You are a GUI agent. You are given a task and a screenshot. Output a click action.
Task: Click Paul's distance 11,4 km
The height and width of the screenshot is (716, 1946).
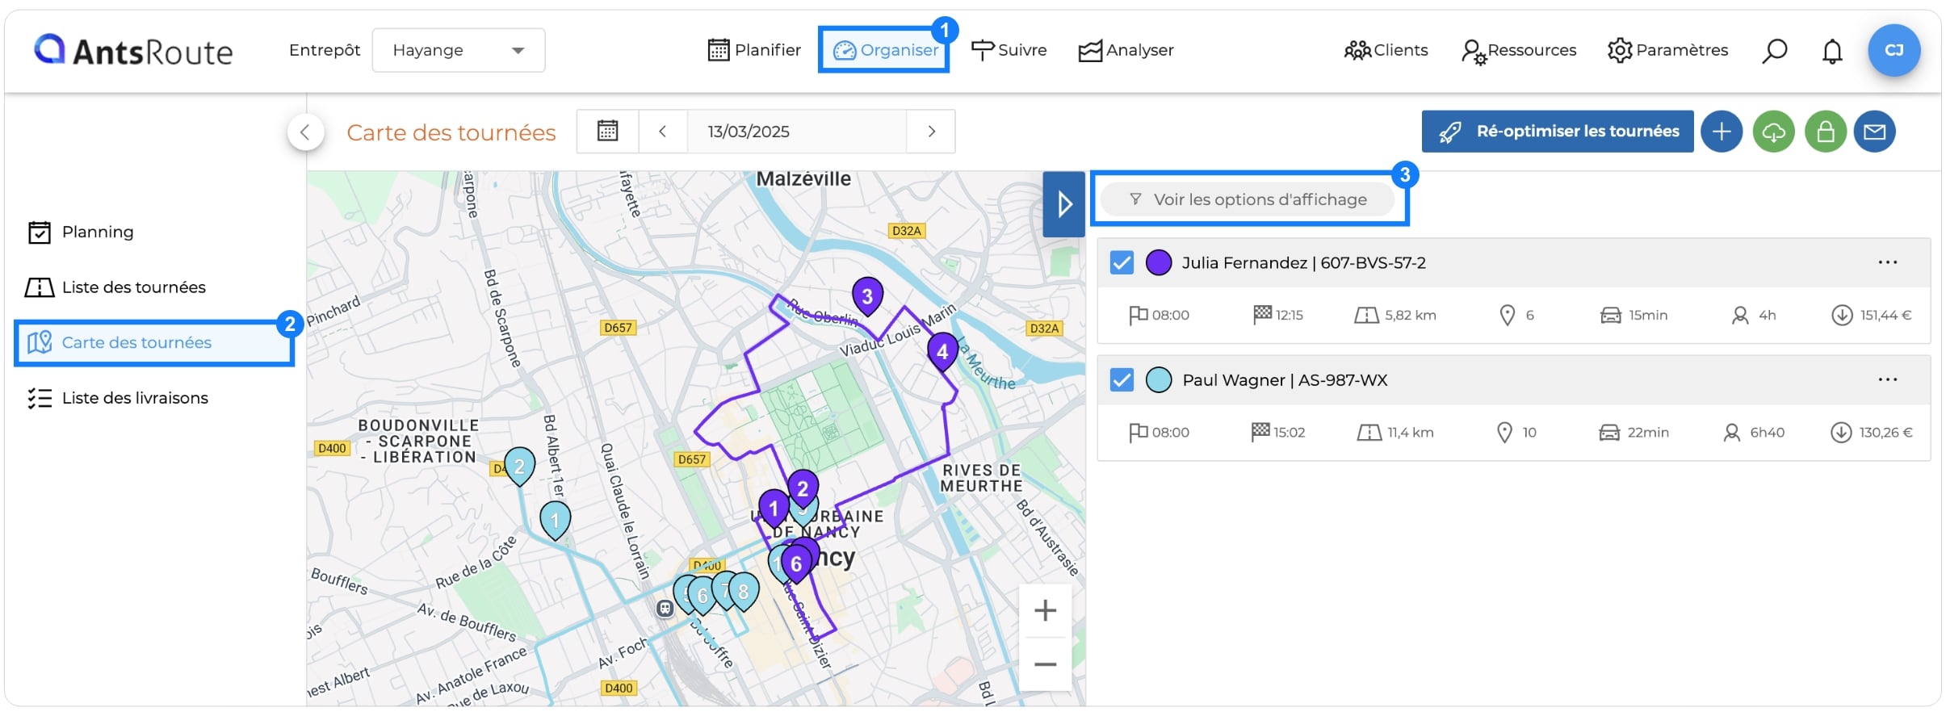coord(1395,432)
